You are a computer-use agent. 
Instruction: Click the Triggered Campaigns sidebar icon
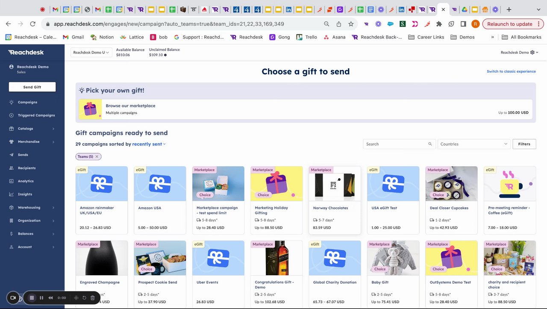[x=12, y=115]
